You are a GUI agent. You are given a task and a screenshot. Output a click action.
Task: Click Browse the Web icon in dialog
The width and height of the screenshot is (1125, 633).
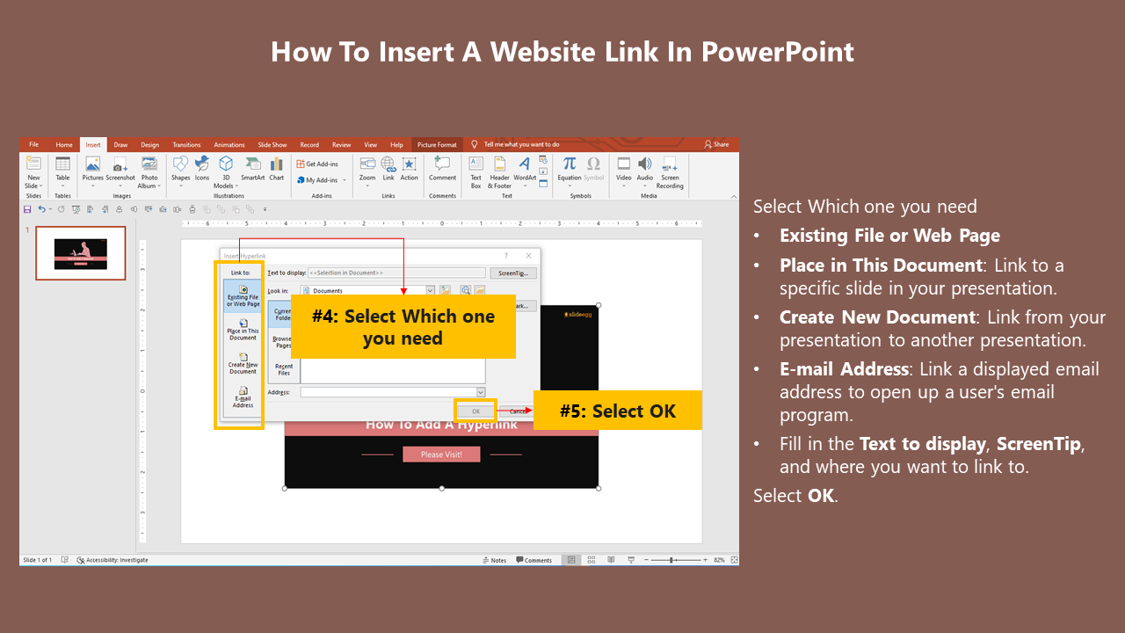467,290
